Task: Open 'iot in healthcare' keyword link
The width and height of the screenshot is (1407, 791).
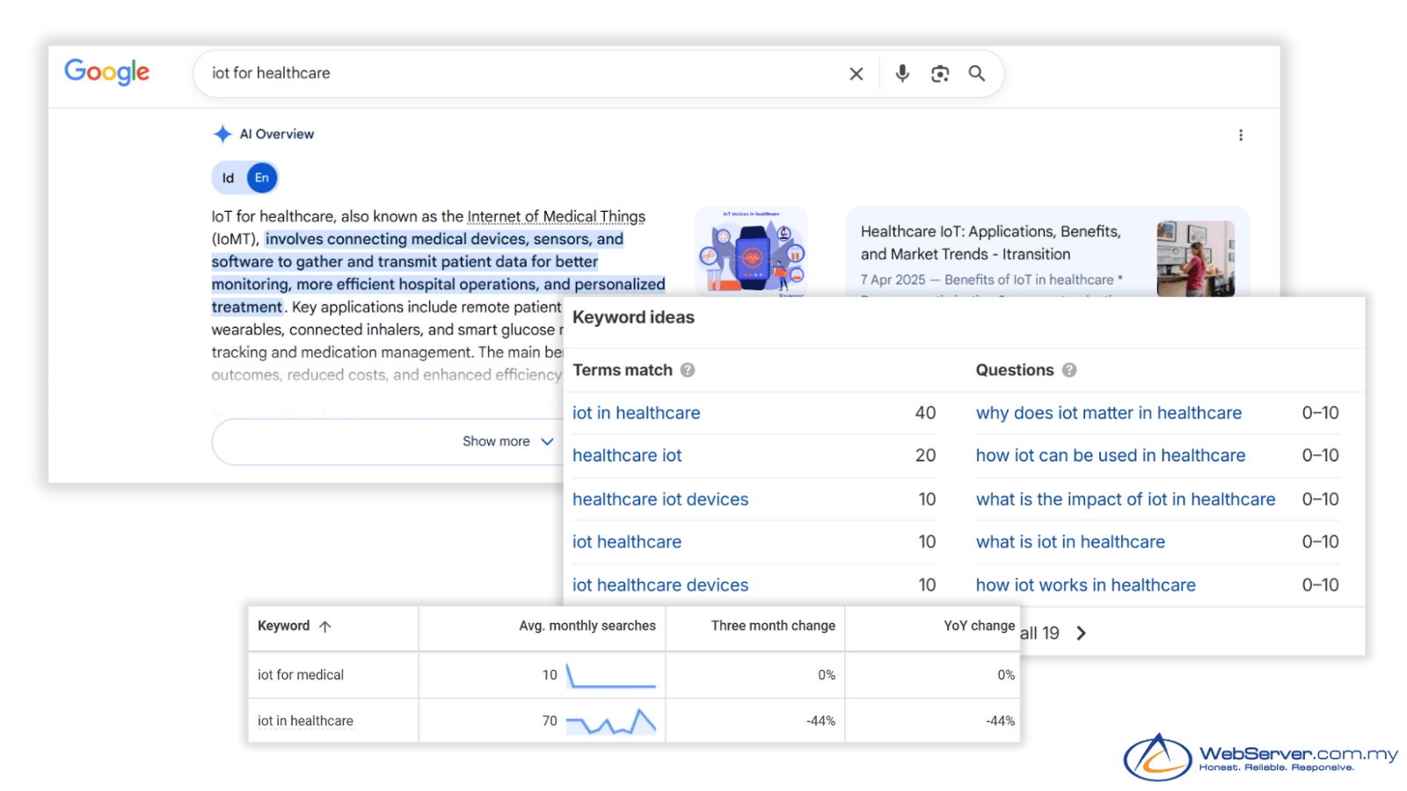Action: 636,413
